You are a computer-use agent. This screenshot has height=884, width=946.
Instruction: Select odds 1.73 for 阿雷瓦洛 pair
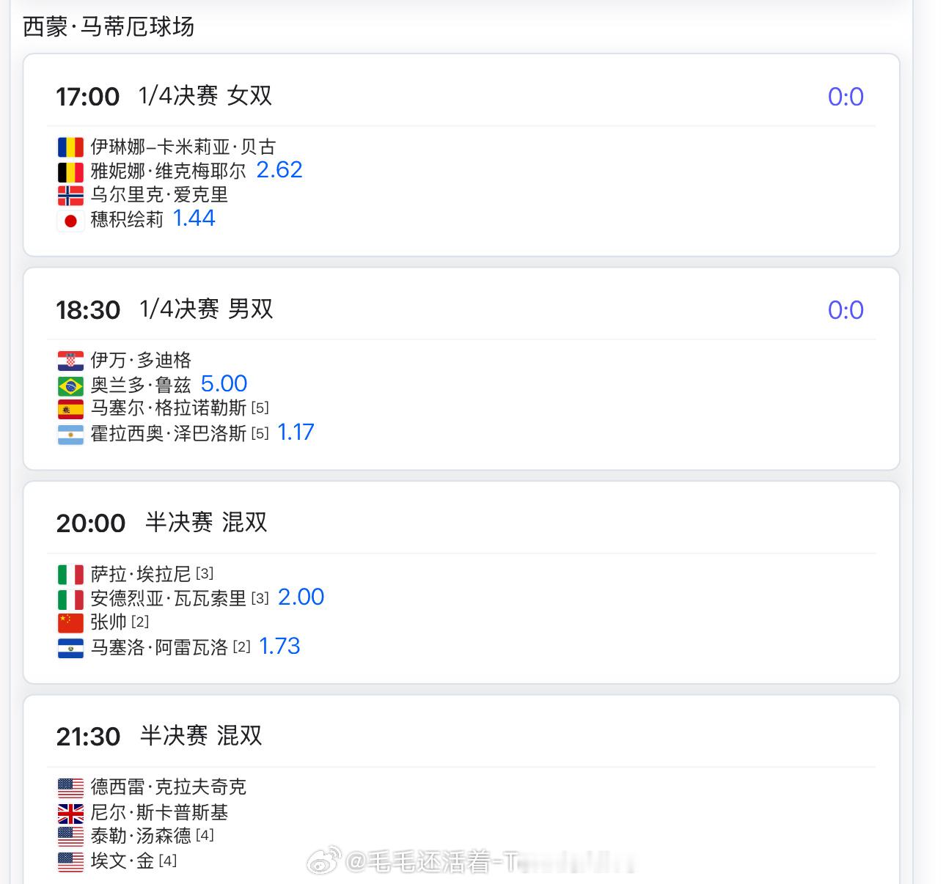click(279, 646)
